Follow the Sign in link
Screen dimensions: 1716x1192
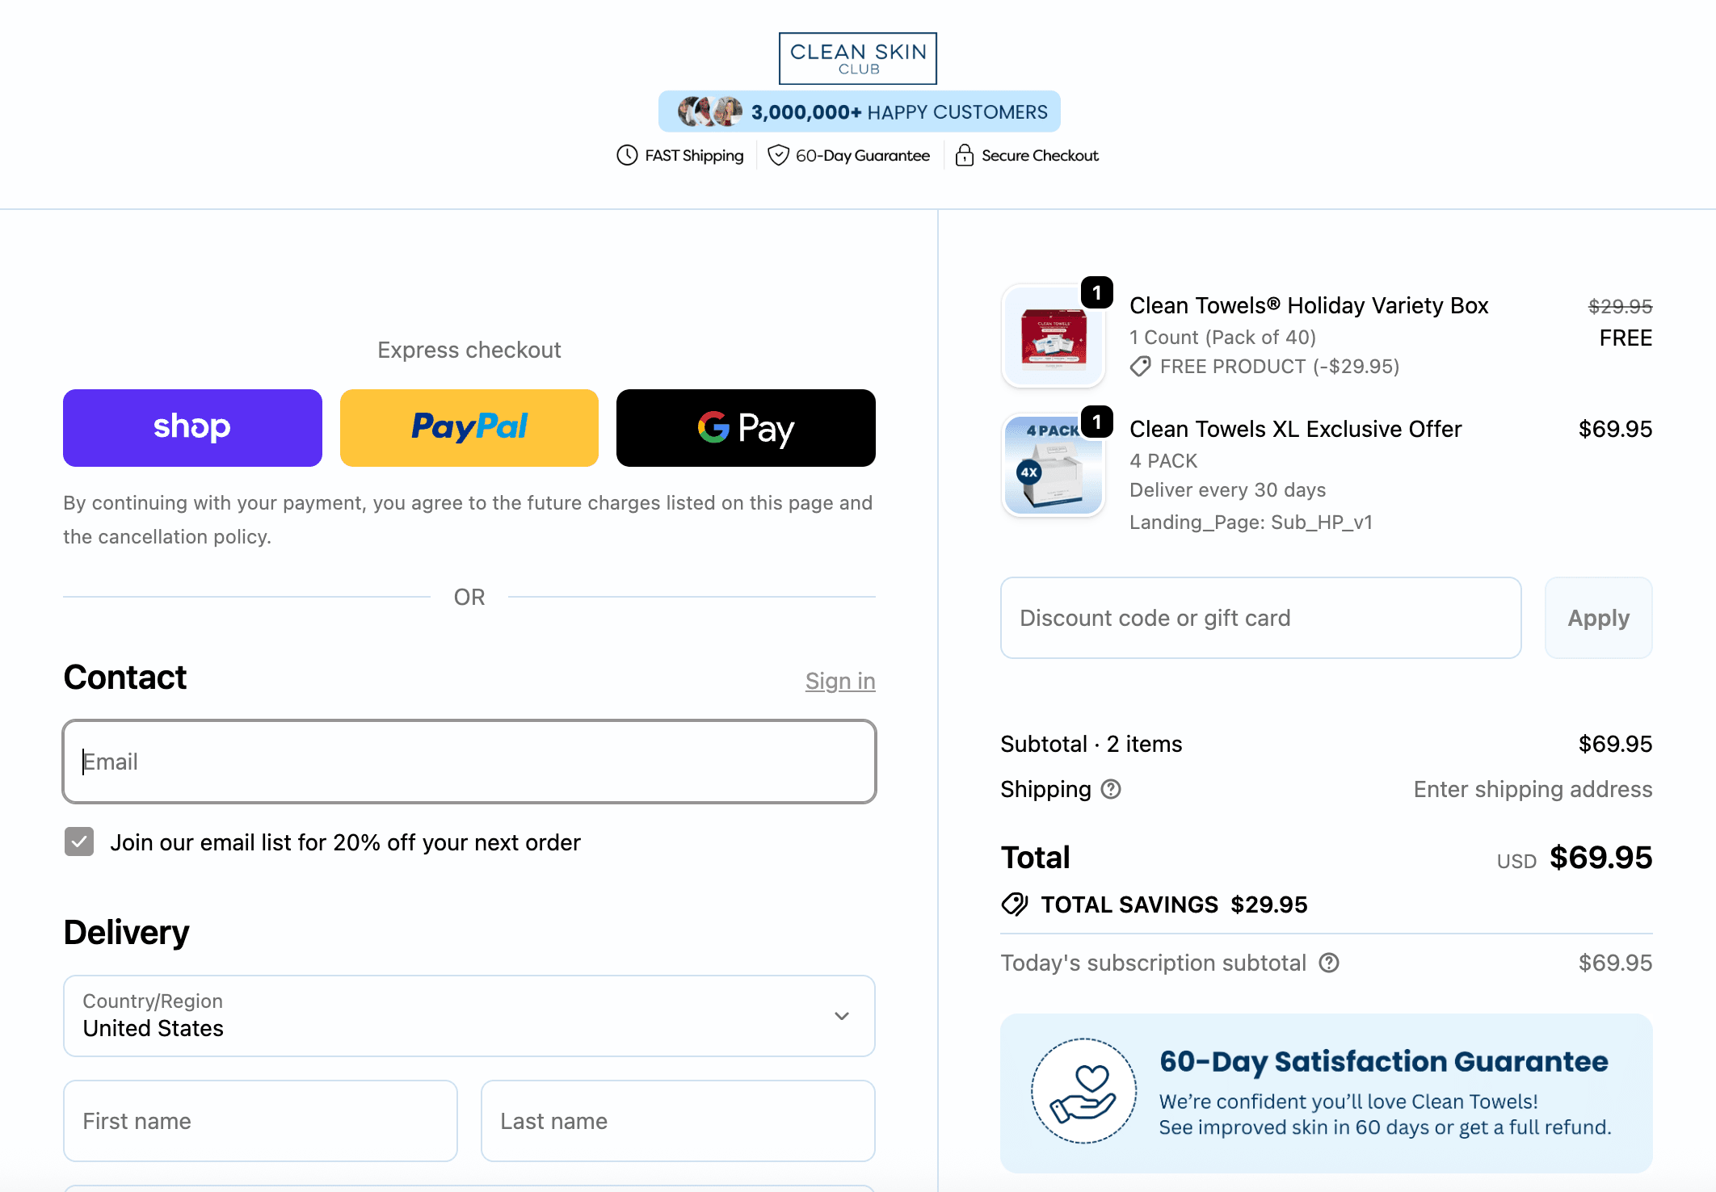click(x=839, y=681)
